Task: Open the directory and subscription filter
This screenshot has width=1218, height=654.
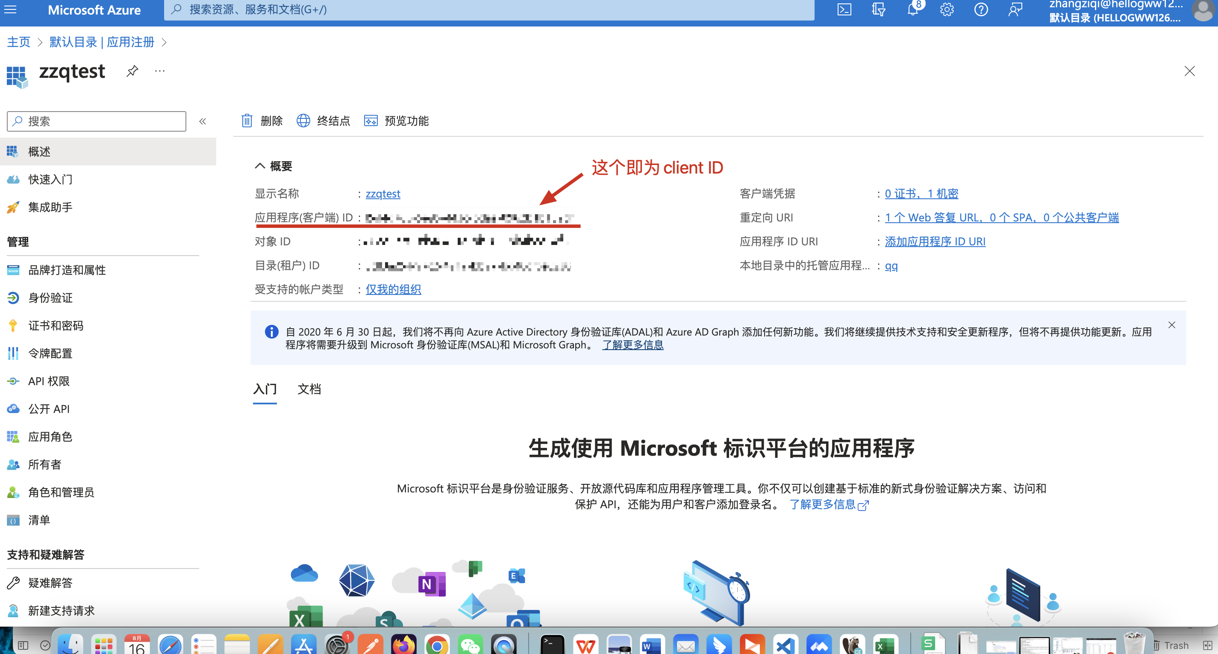Action: tap(878, 9)
